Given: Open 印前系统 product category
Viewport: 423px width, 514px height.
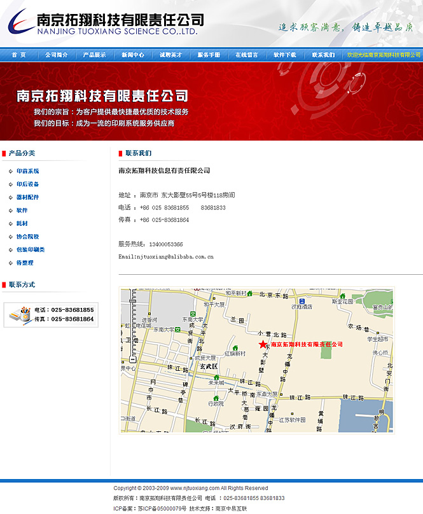Looking at the screenshot, I should (28, 171).
